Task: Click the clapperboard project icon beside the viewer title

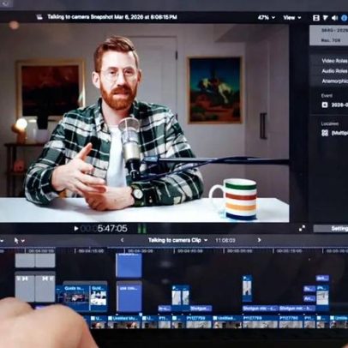Action: click(x=39, y=17)
